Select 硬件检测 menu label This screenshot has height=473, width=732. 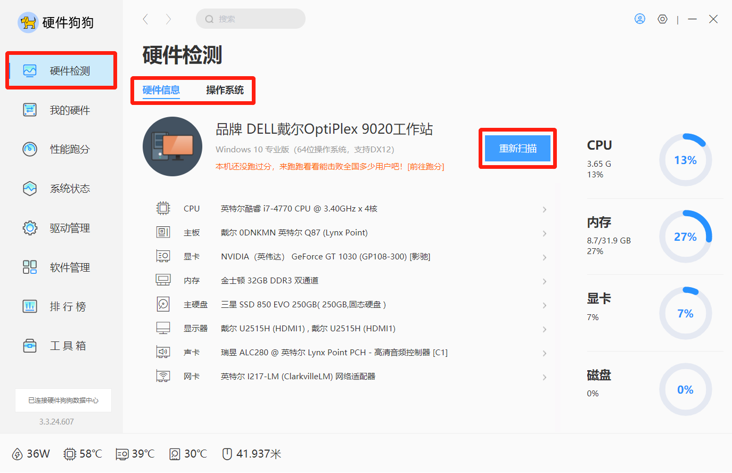pos(70,71)
